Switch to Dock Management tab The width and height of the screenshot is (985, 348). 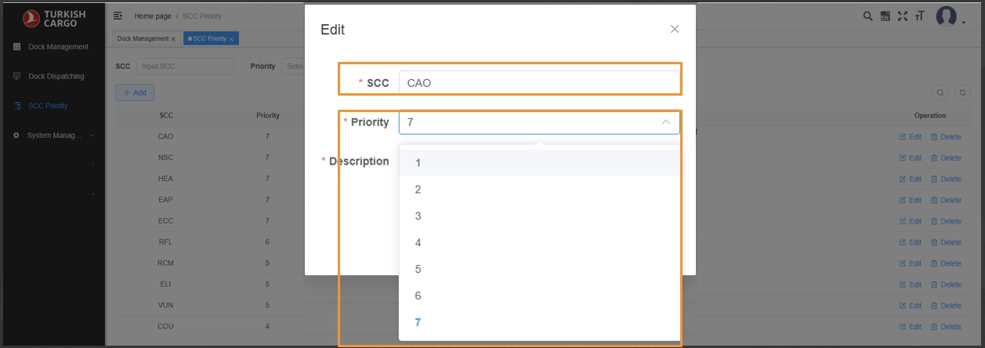(x=143, y=38)
